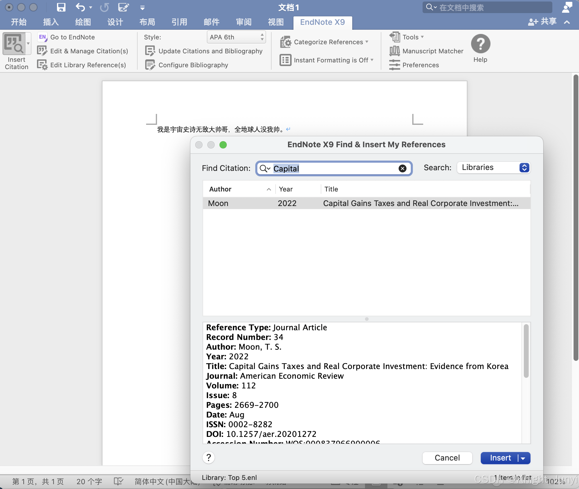Open Insert Citation dropdown arrow
The image size is (579, 489).
click(28, 44)
